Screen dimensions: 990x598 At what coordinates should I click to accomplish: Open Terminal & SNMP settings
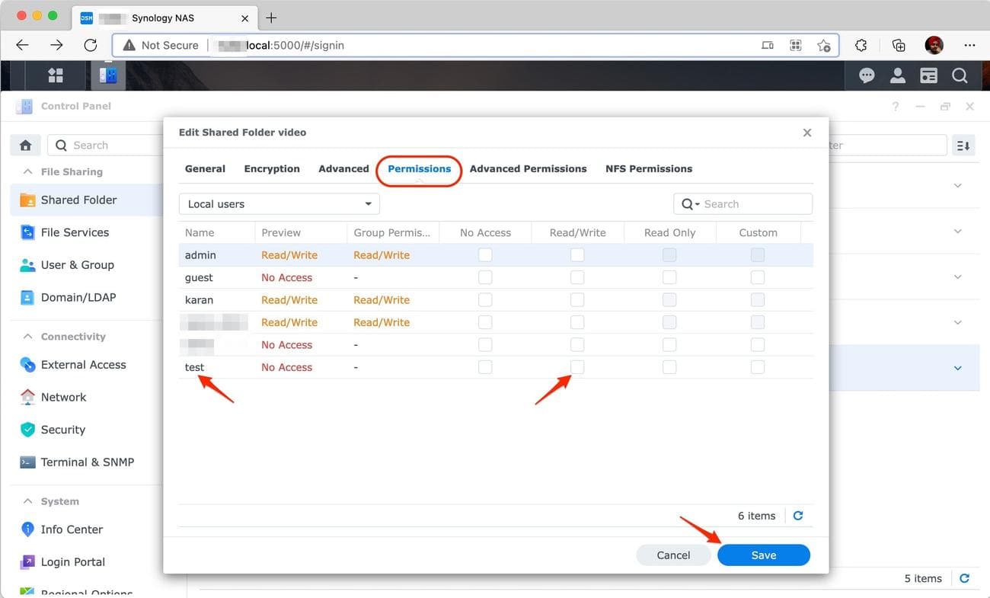27,462
